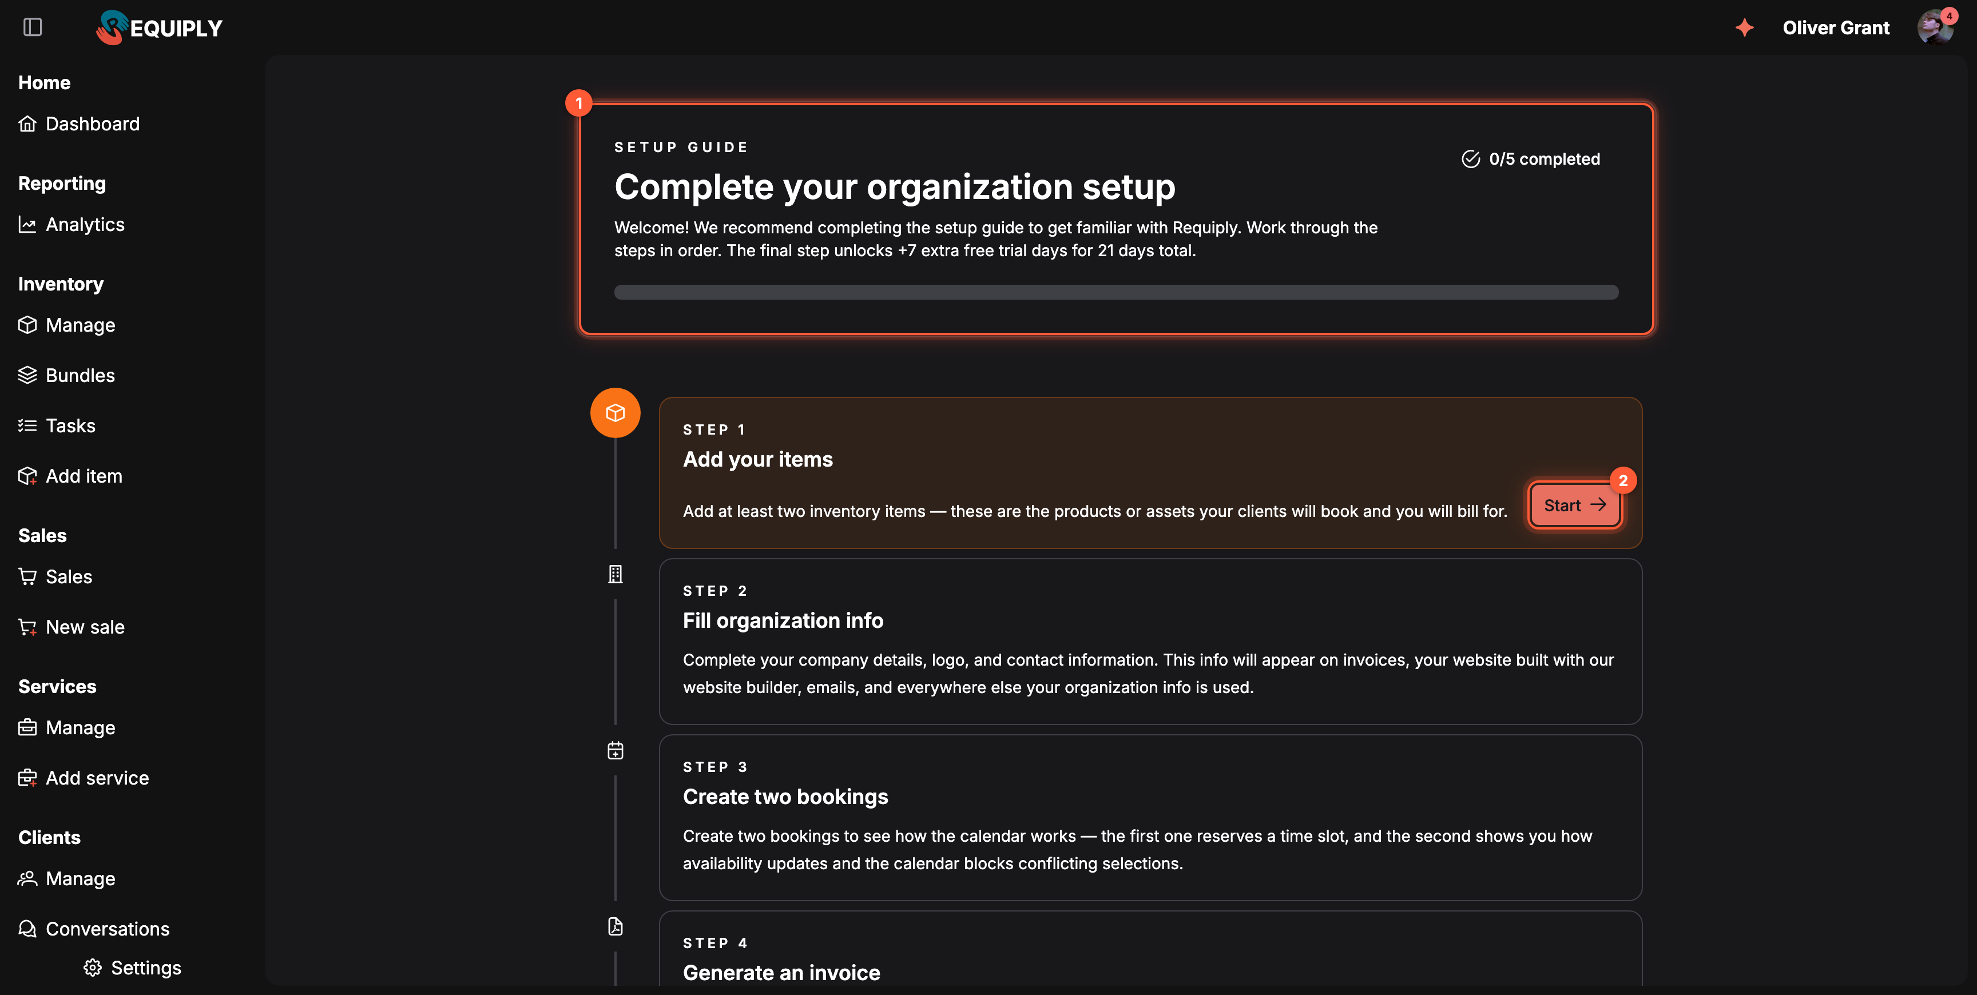Click the Dashboard home icon

click(27, 124)
